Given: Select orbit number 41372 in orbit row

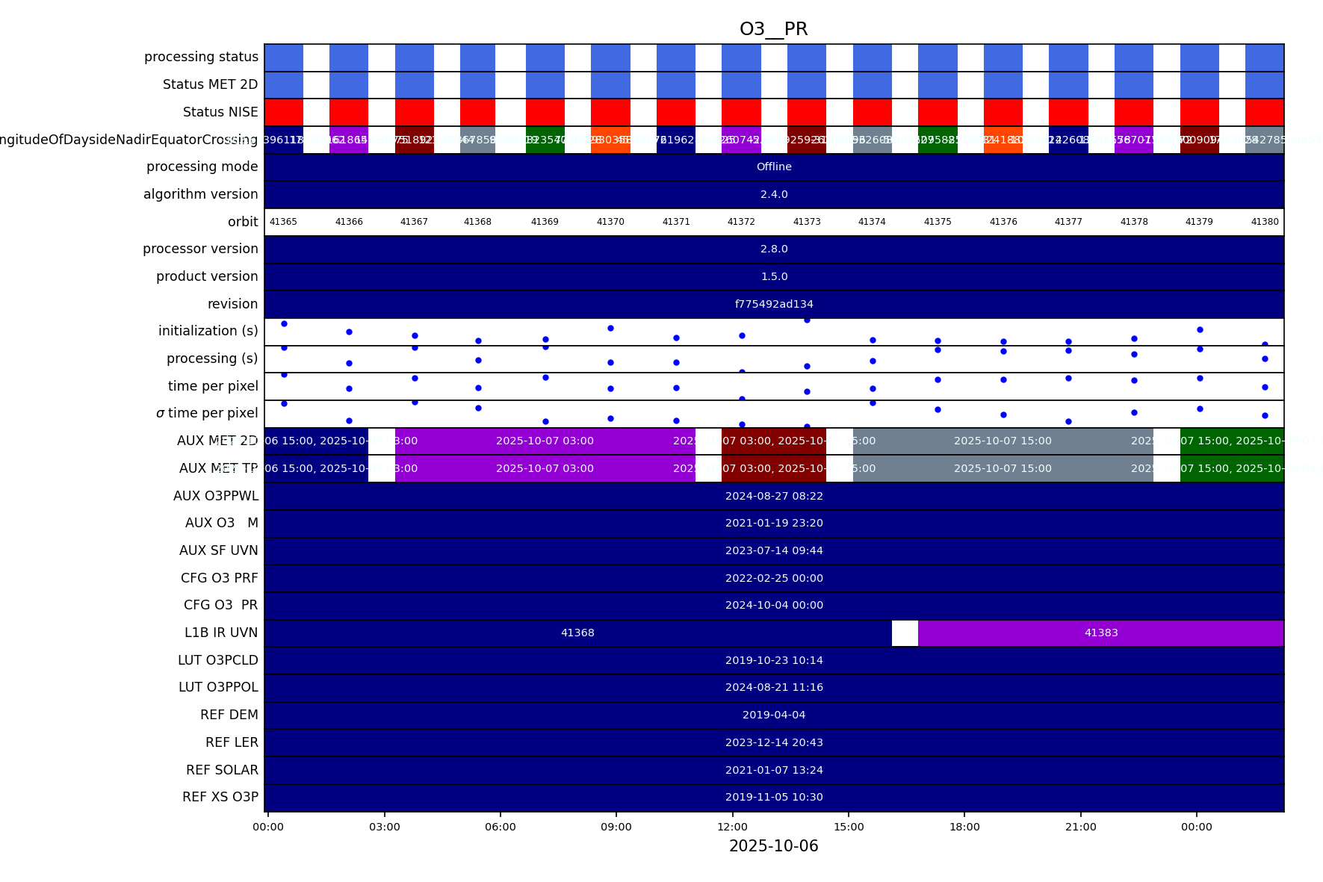Looking at the screenshot, I should [741, 222].
